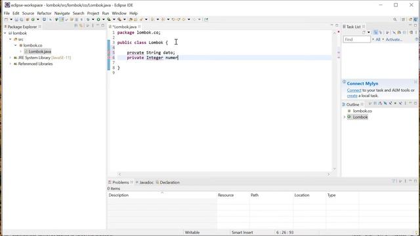Image resolution: width=420 pixels, height=236 pixels.
Task: Expand the JRE System Library node
Action: [10, 58]
